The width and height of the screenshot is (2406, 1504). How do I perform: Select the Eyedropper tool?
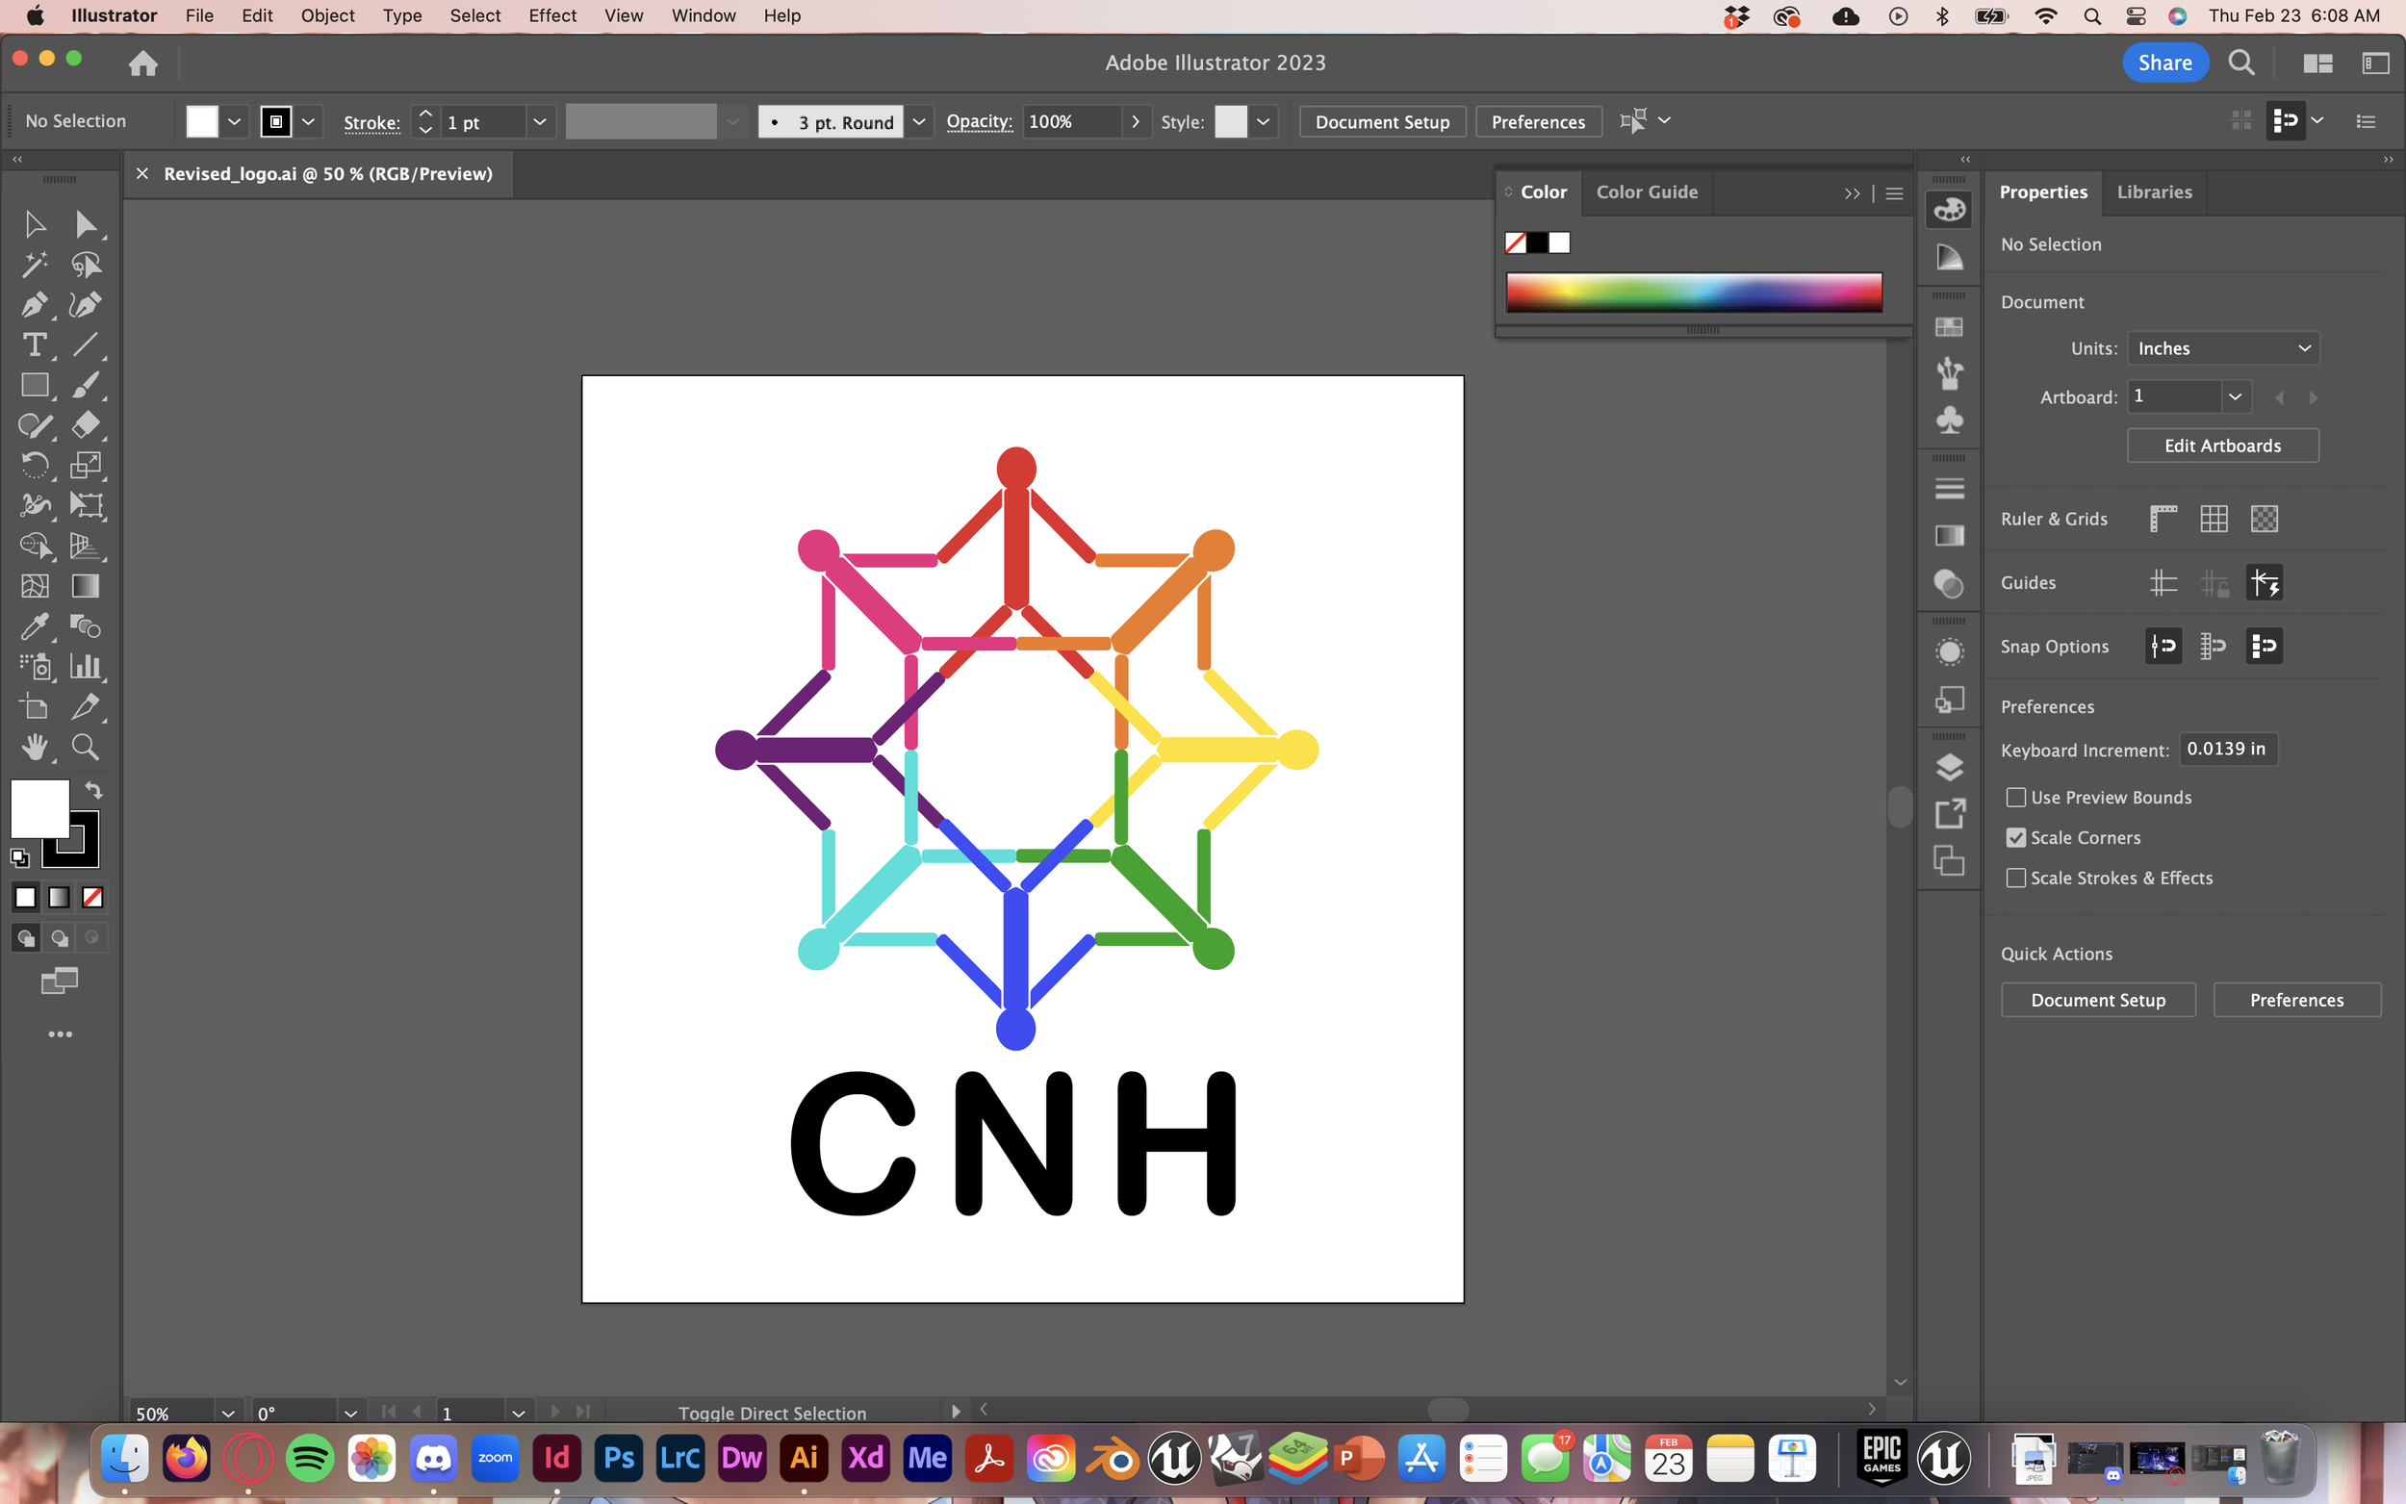tap(34, 626)
